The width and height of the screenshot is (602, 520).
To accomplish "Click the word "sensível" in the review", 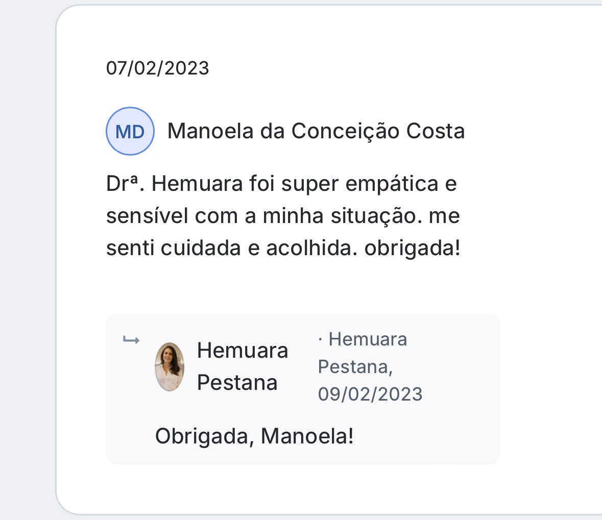I will [147, 216].
